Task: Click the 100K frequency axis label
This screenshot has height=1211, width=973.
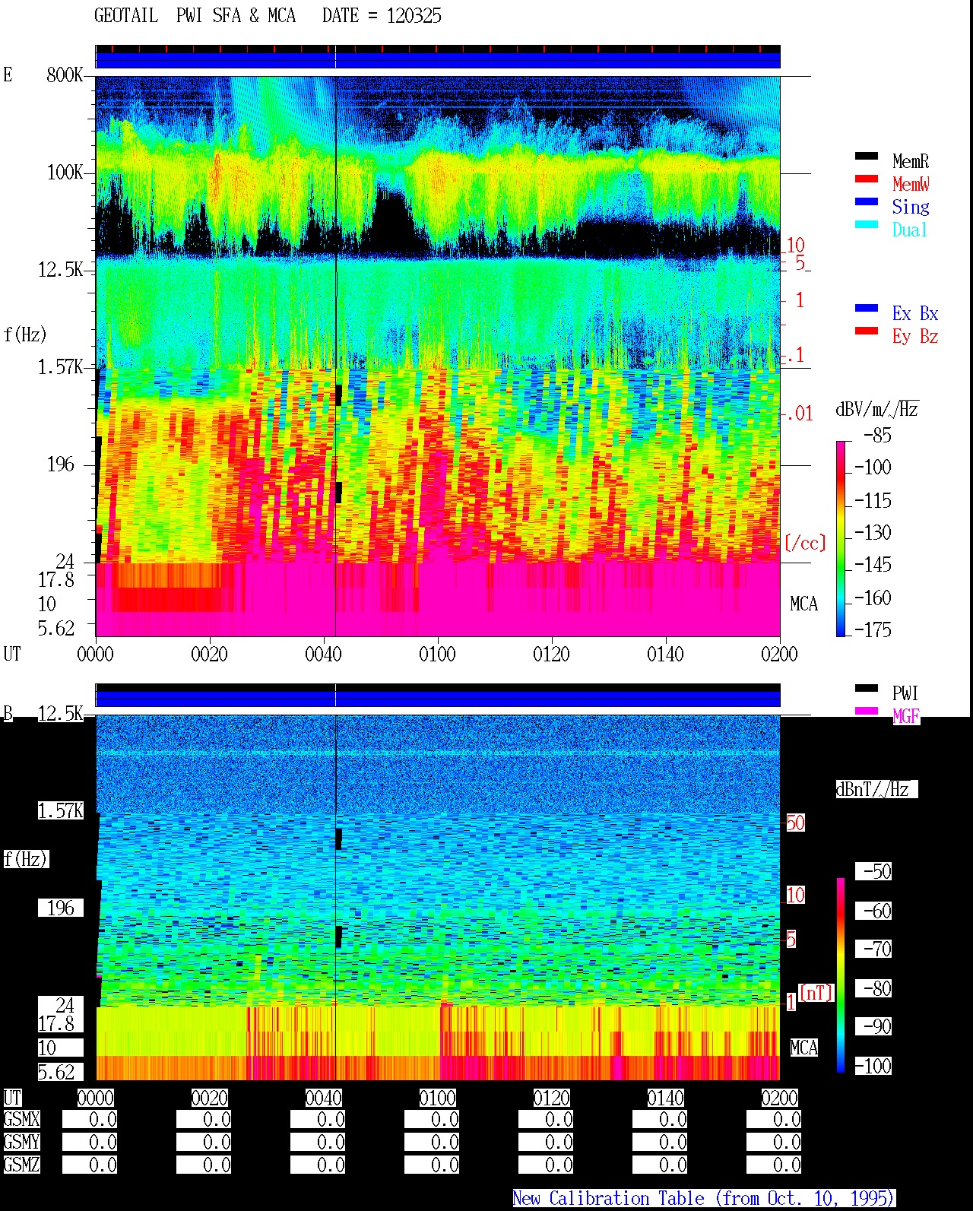Action: (65, 172)
